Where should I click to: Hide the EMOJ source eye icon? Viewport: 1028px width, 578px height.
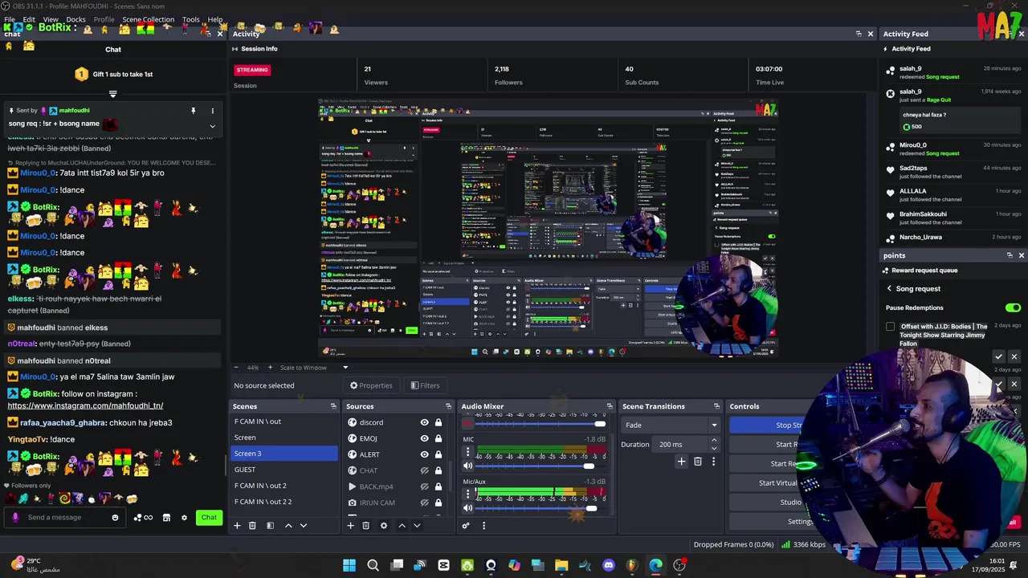tap(424, 438)
